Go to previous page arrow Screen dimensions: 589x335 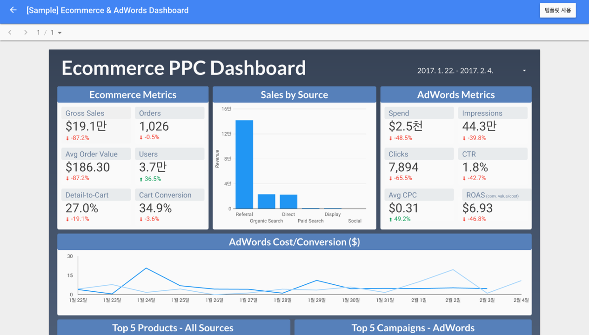[10, 33]
